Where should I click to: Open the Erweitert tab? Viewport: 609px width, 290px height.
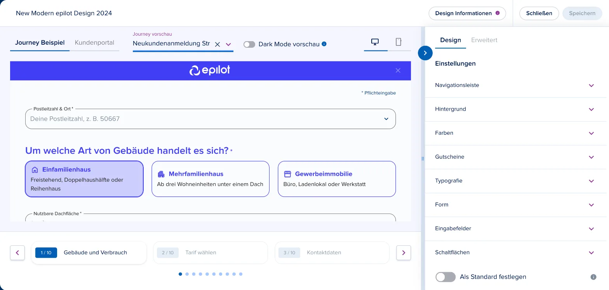484,40
